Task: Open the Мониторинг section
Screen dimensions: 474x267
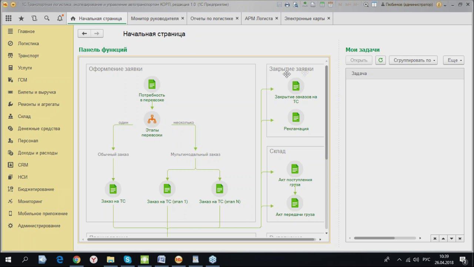Action: 30,201
